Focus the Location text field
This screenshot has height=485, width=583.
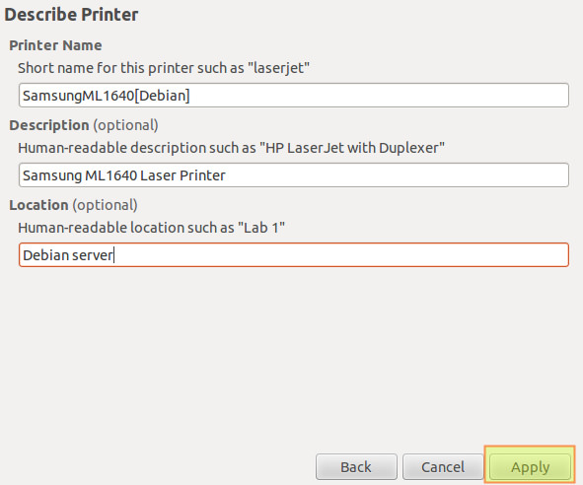[x=294, y=255]
